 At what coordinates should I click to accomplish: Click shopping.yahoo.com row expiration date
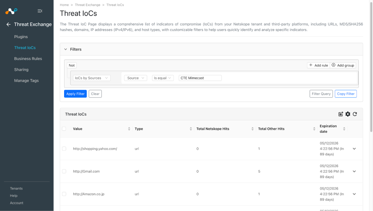[332, 149]
